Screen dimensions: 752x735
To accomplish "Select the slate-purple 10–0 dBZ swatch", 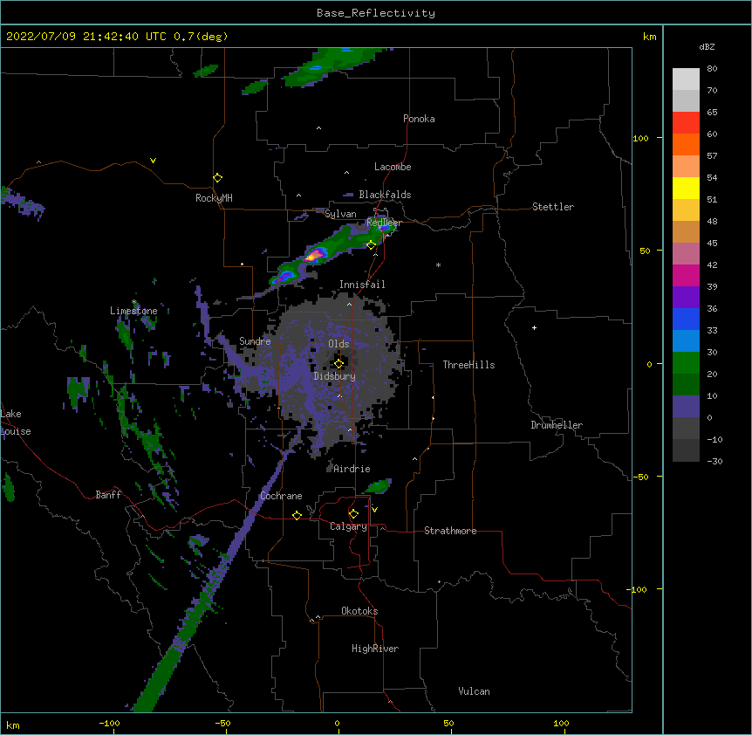I will (686, 406).
